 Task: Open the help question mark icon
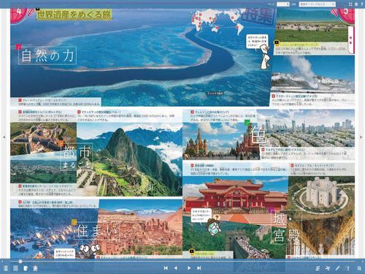(361, 4)
